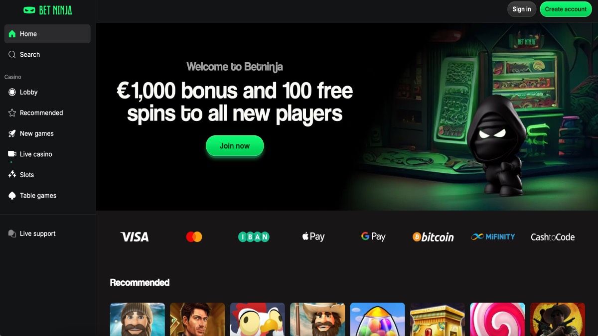Open the golden temple game thumbnail

[x=438, y=319]
